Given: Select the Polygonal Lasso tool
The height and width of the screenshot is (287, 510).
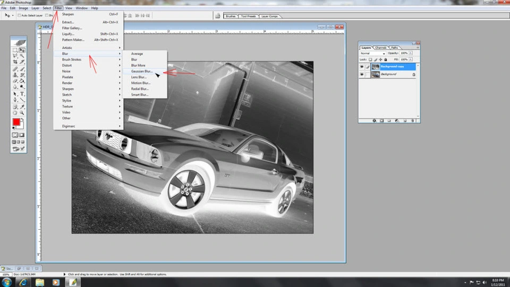Looking at the screenshot, I should tap(15, 56).
